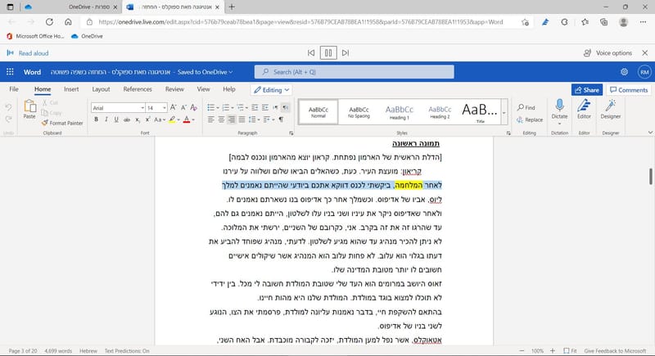Expand the Styles gallery
The height and width of the screenshot is (356, 655).
click(x=504, y=112)
